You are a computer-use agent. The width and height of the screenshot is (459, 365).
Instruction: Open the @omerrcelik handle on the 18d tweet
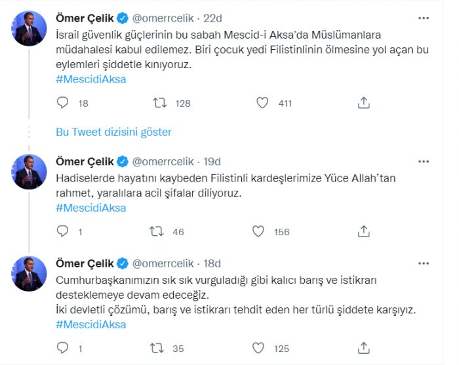pos(164,263)
